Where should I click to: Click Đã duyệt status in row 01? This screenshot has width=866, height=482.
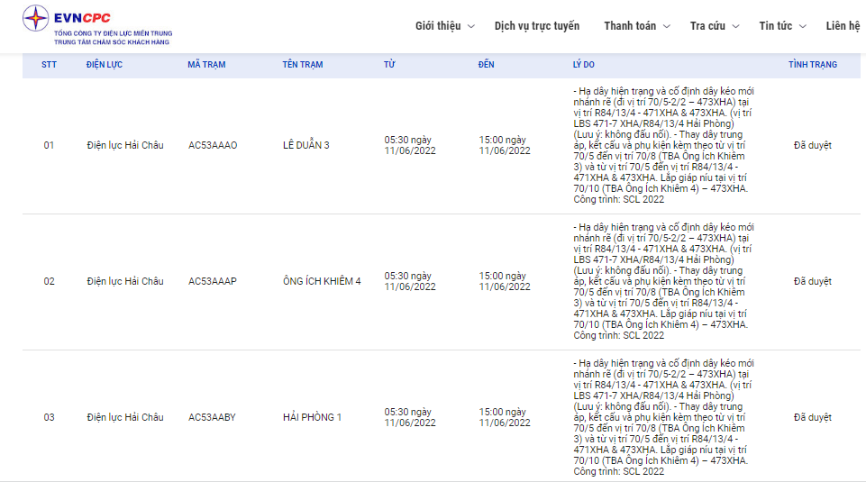tap(813, 145)
